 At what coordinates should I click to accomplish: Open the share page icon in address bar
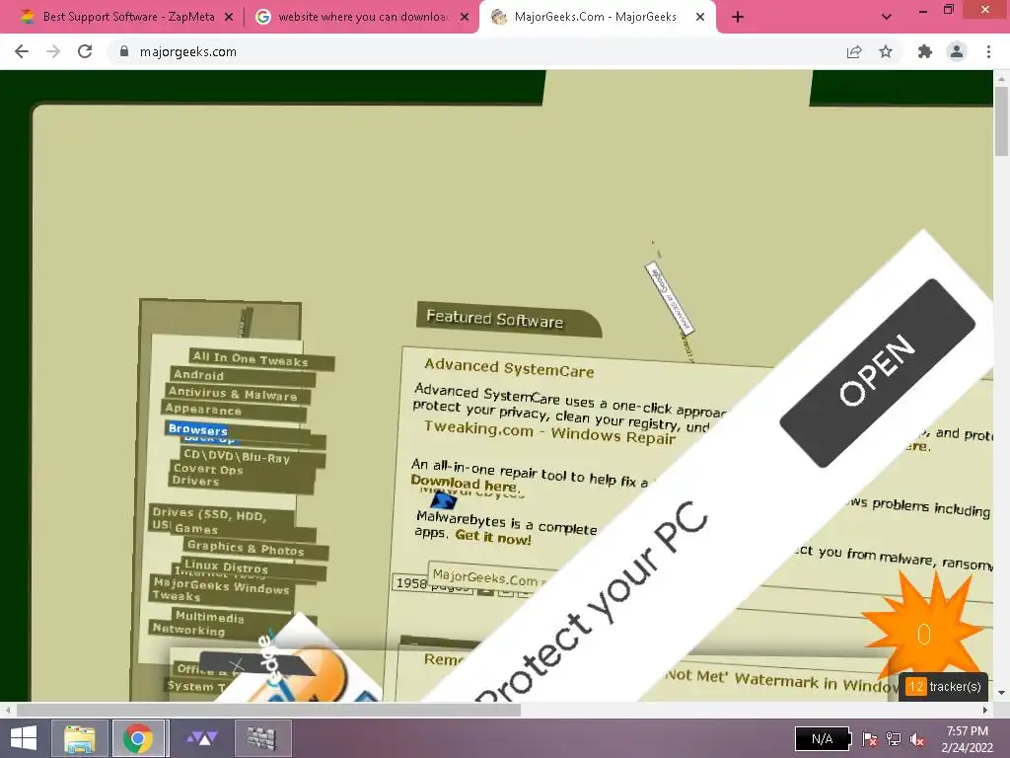(x=854, y=51)
